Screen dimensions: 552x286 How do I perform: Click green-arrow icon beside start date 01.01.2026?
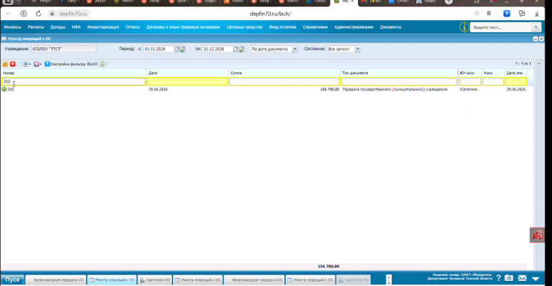click(x=183, y=50)
